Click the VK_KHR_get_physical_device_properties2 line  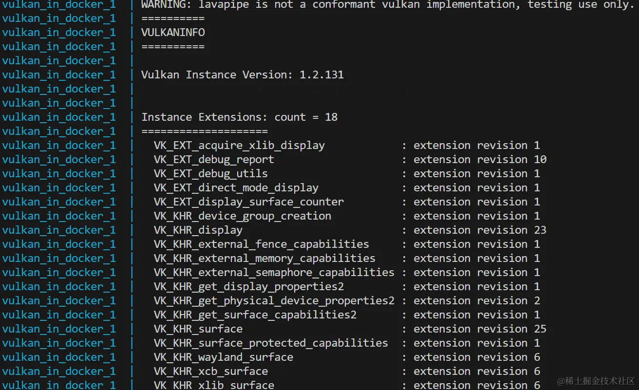point(274,300)
